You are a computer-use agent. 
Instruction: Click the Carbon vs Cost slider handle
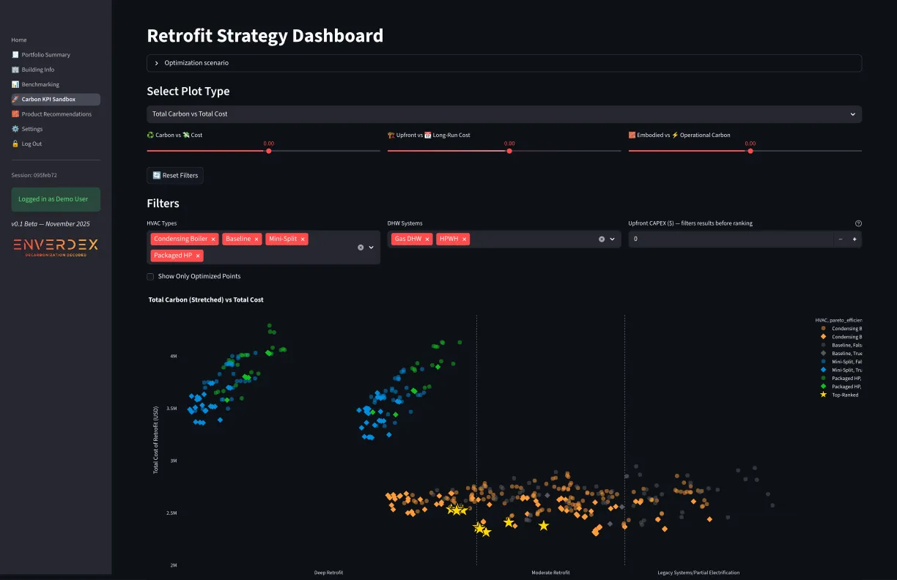pos(269,151)
